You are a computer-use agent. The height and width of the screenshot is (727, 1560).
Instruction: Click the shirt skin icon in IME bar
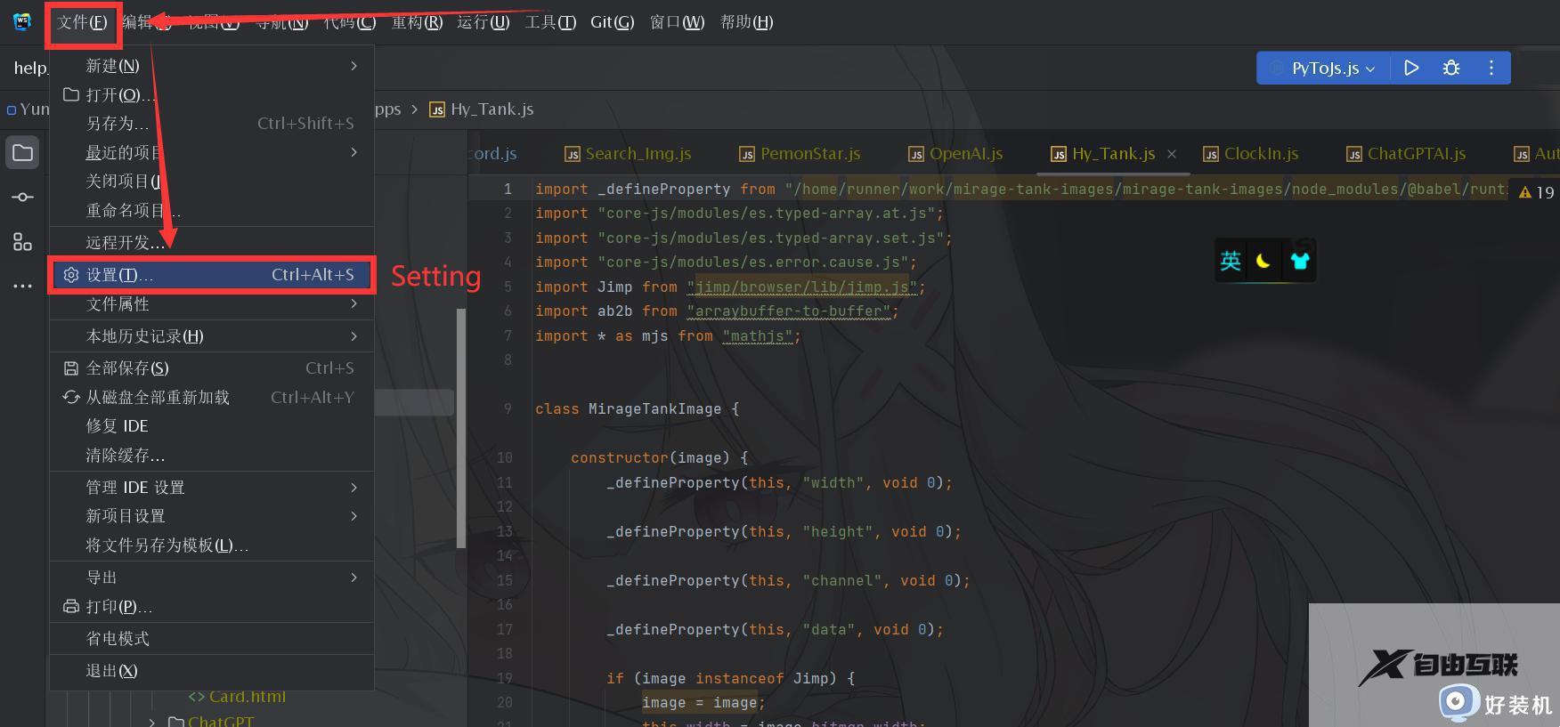[1299, 261]
